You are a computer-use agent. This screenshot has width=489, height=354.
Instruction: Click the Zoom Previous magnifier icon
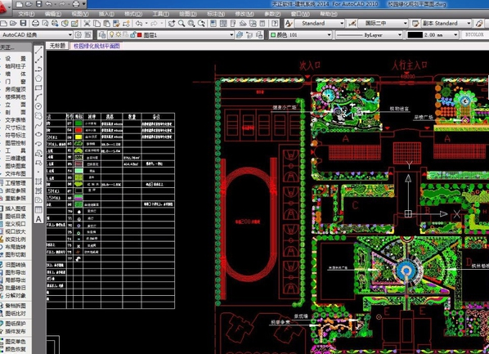[201, 24]
